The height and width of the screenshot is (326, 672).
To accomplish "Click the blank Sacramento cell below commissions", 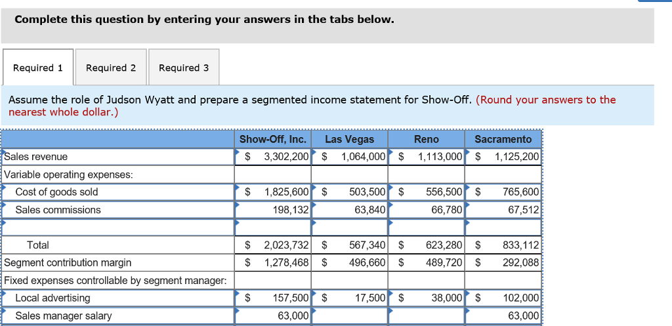I will pos(503,228).
